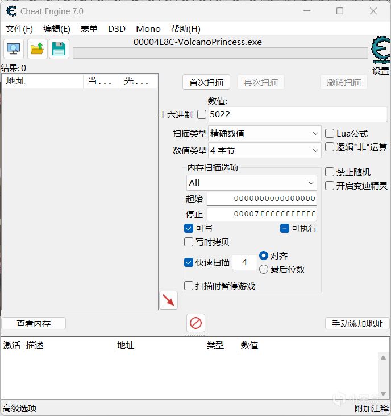Click the 查看内存 memory view button
The width and height of the screenshot is (391, 416).
click(34, 323)
